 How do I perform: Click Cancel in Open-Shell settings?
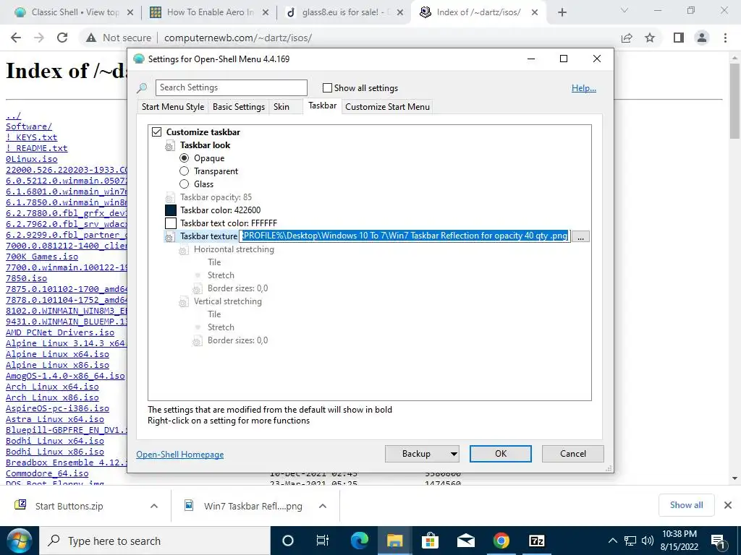(x=573, y=454)
